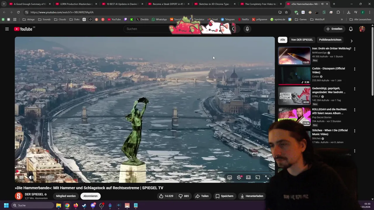Screen dimensions: 374x210
Task: Show hidden bookmarks with the double chevron
Action: [342, 20]
